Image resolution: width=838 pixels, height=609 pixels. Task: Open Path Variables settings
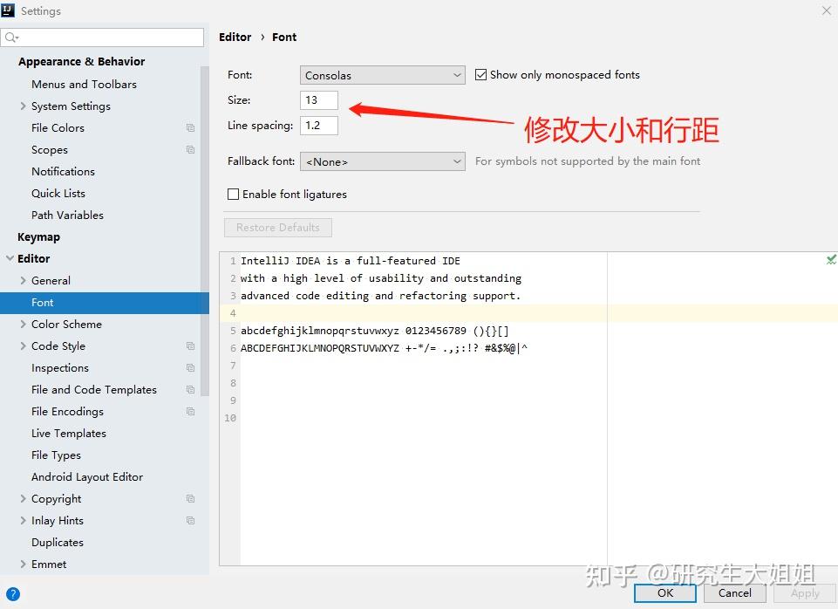tap(67, 215)
